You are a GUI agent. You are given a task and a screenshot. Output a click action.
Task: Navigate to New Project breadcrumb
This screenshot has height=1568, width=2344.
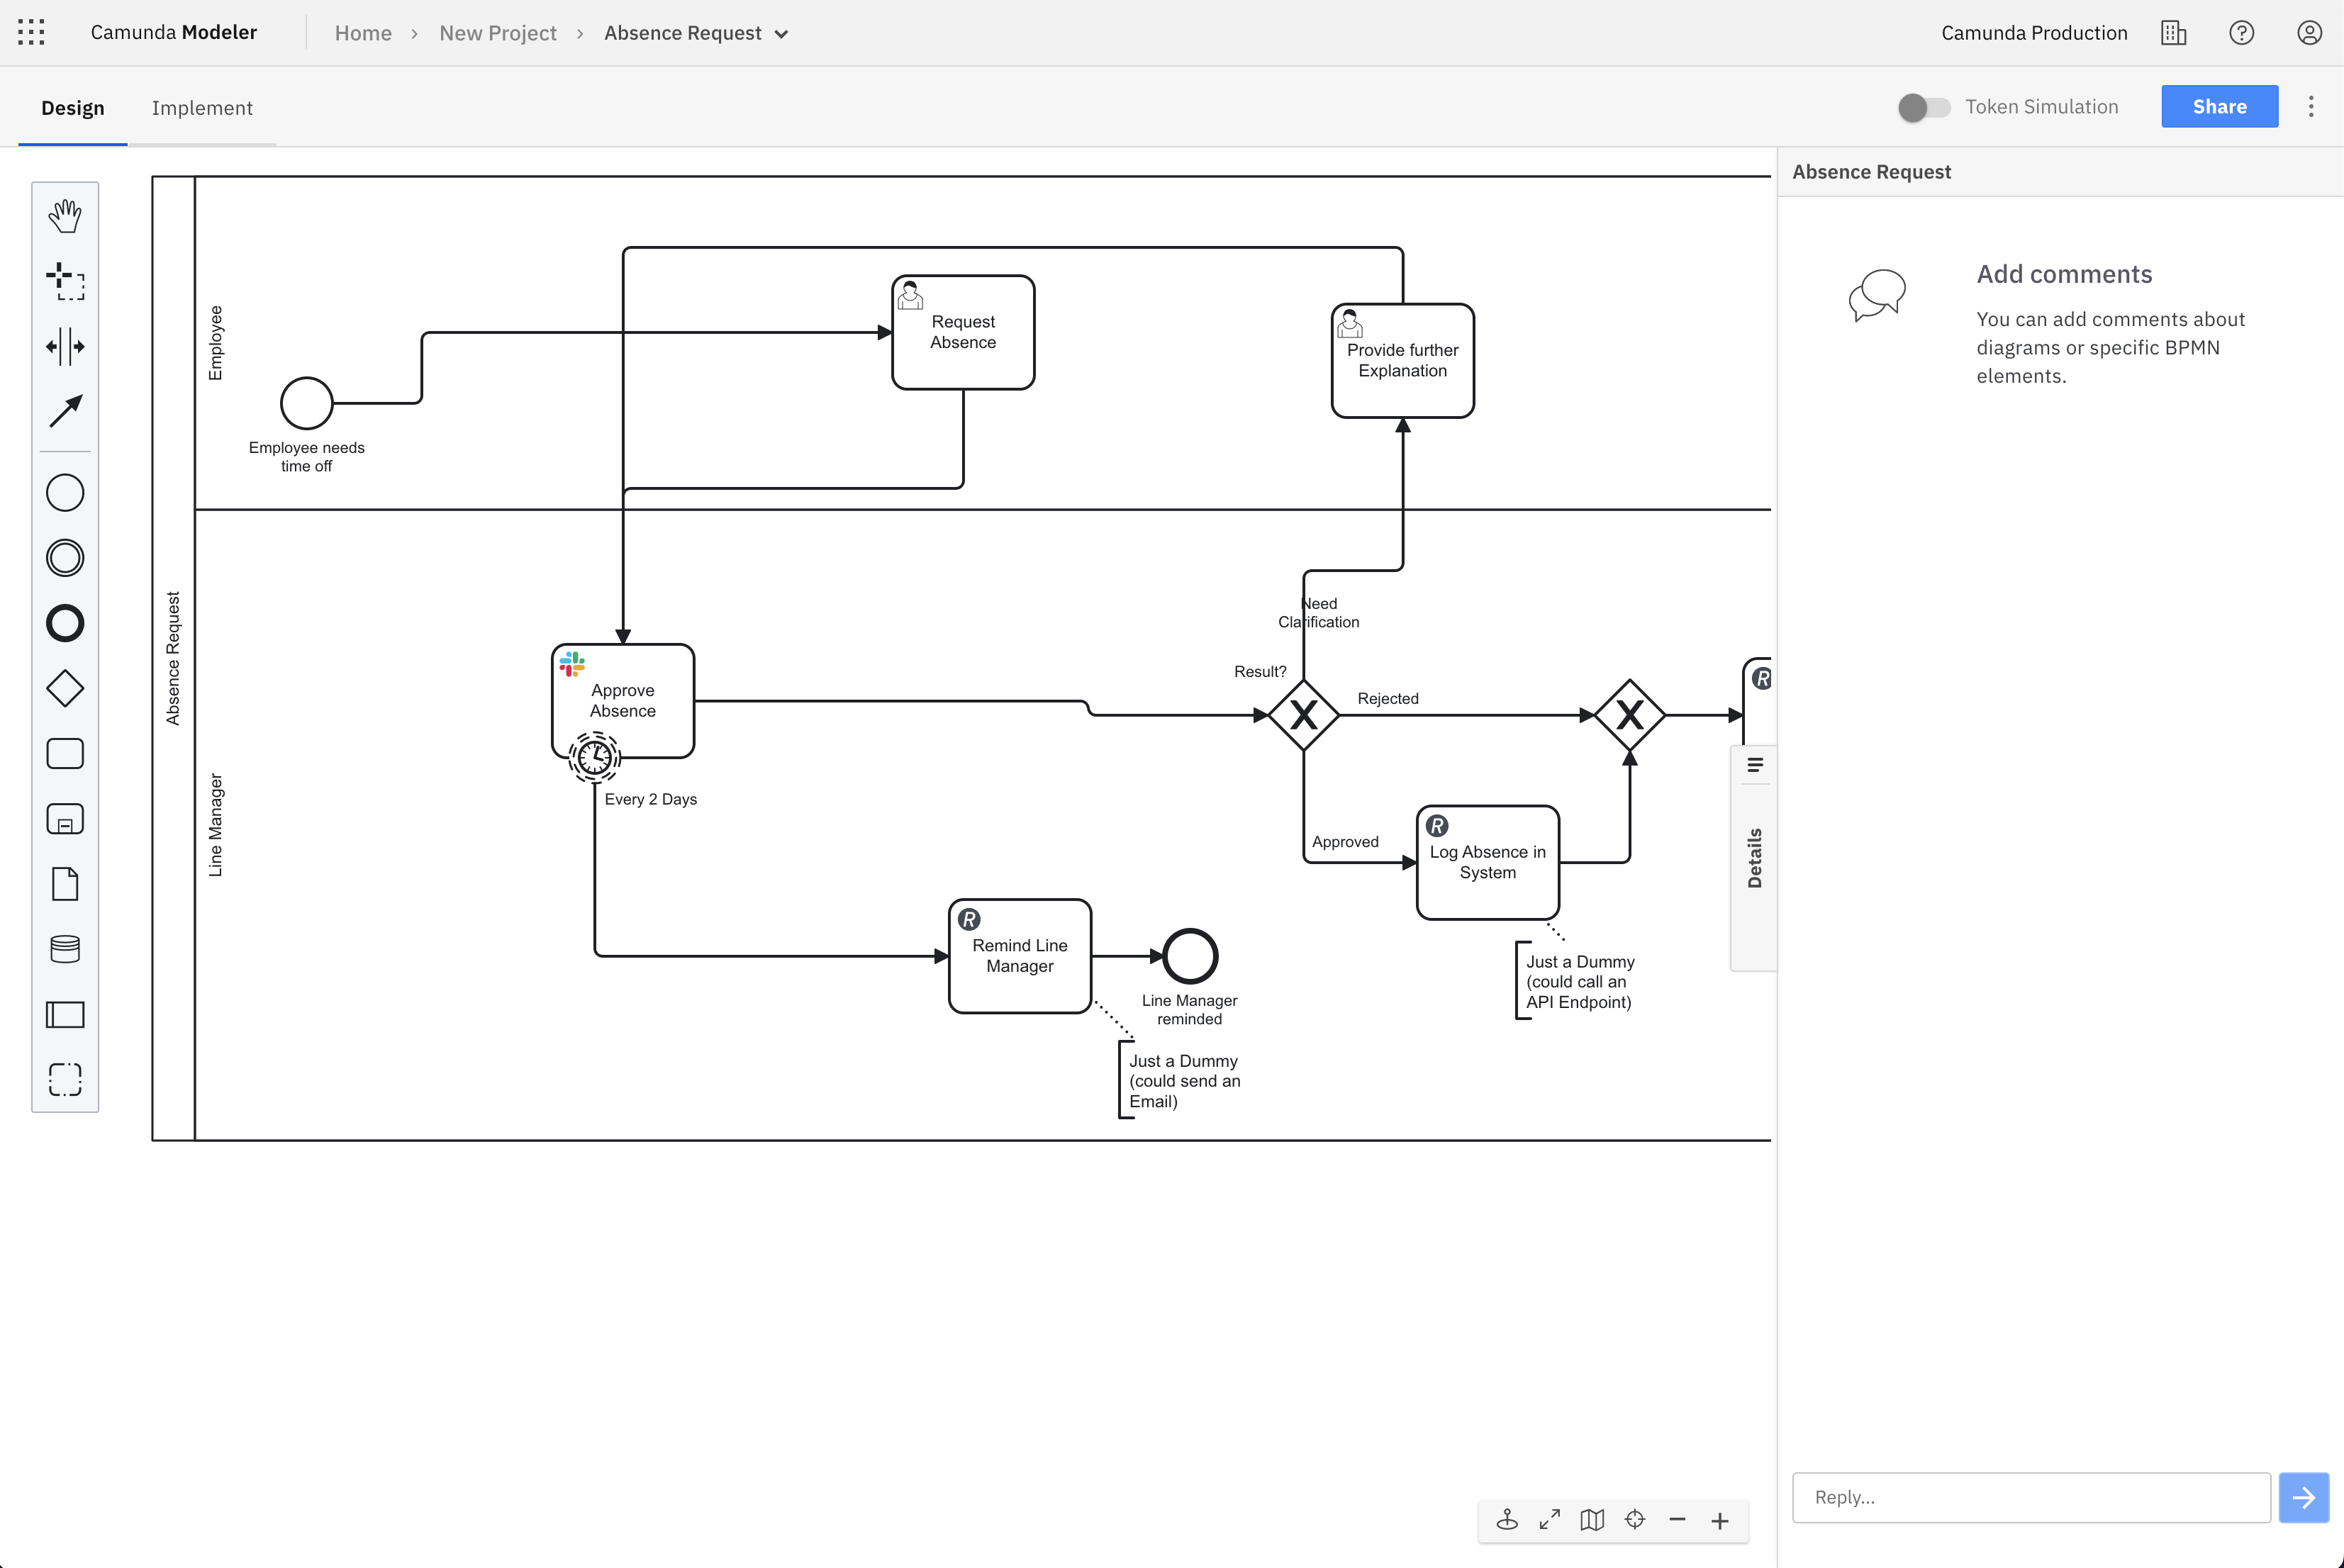[497, 33]
